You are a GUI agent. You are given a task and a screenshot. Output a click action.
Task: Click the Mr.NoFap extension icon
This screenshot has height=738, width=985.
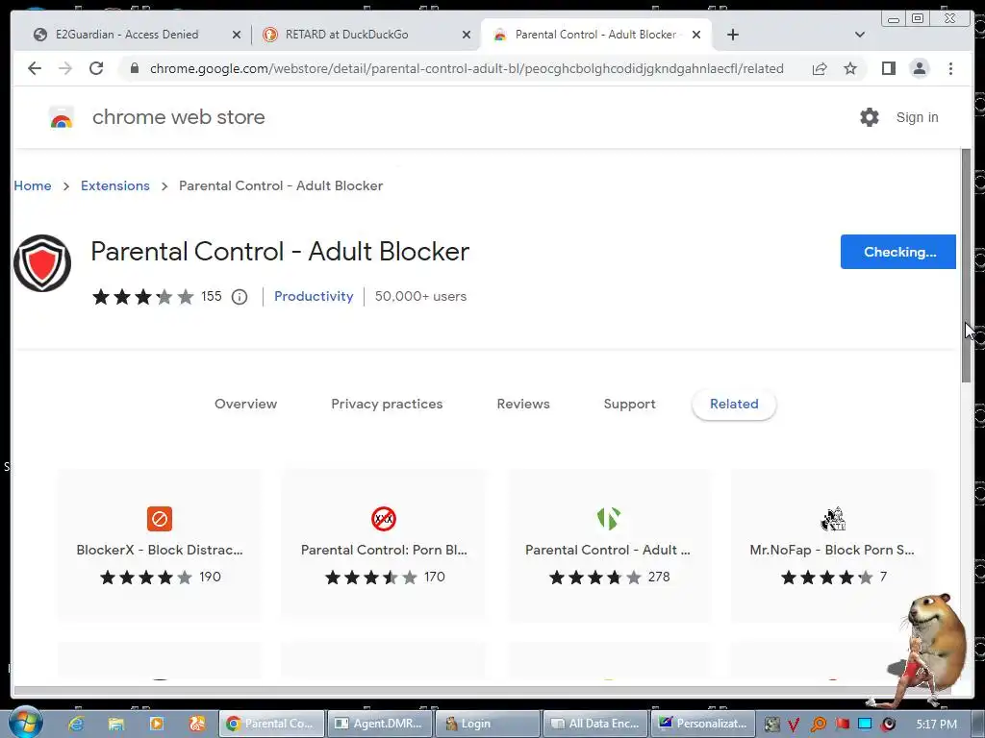[832, 519]
